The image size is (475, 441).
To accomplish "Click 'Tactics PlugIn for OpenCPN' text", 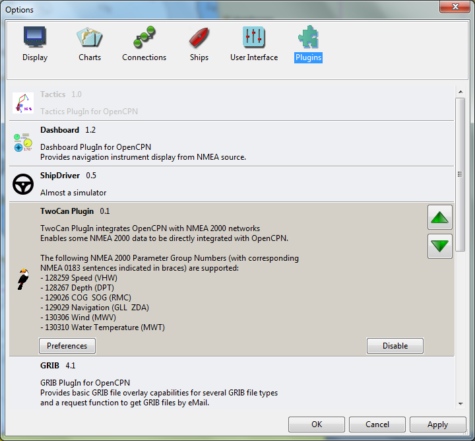I will [89, 112].
